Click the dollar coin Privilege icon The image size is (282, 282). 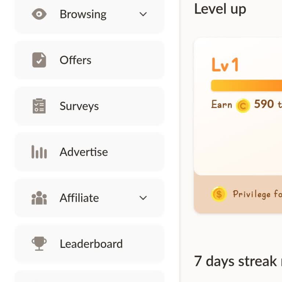pos(219,194)
